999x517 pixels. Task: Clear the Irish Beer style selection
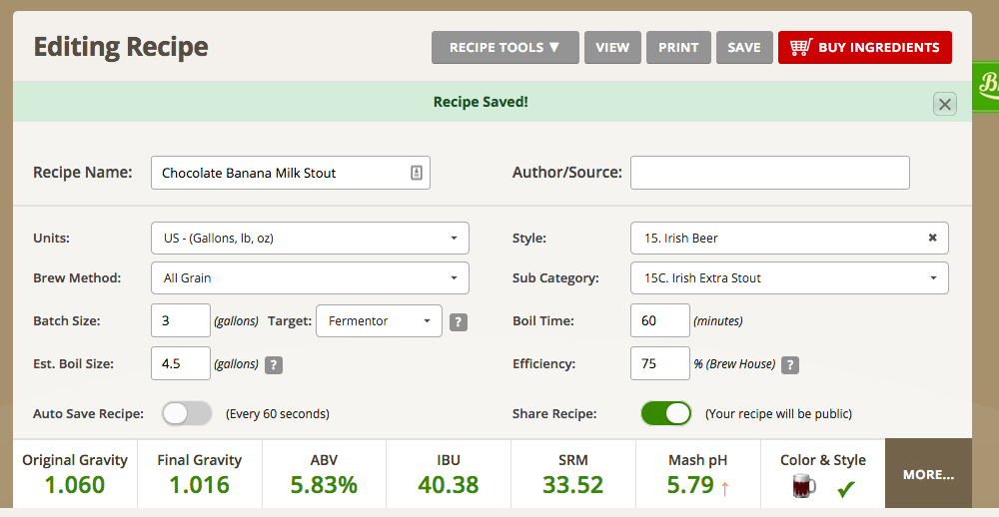tap(932, 239)
